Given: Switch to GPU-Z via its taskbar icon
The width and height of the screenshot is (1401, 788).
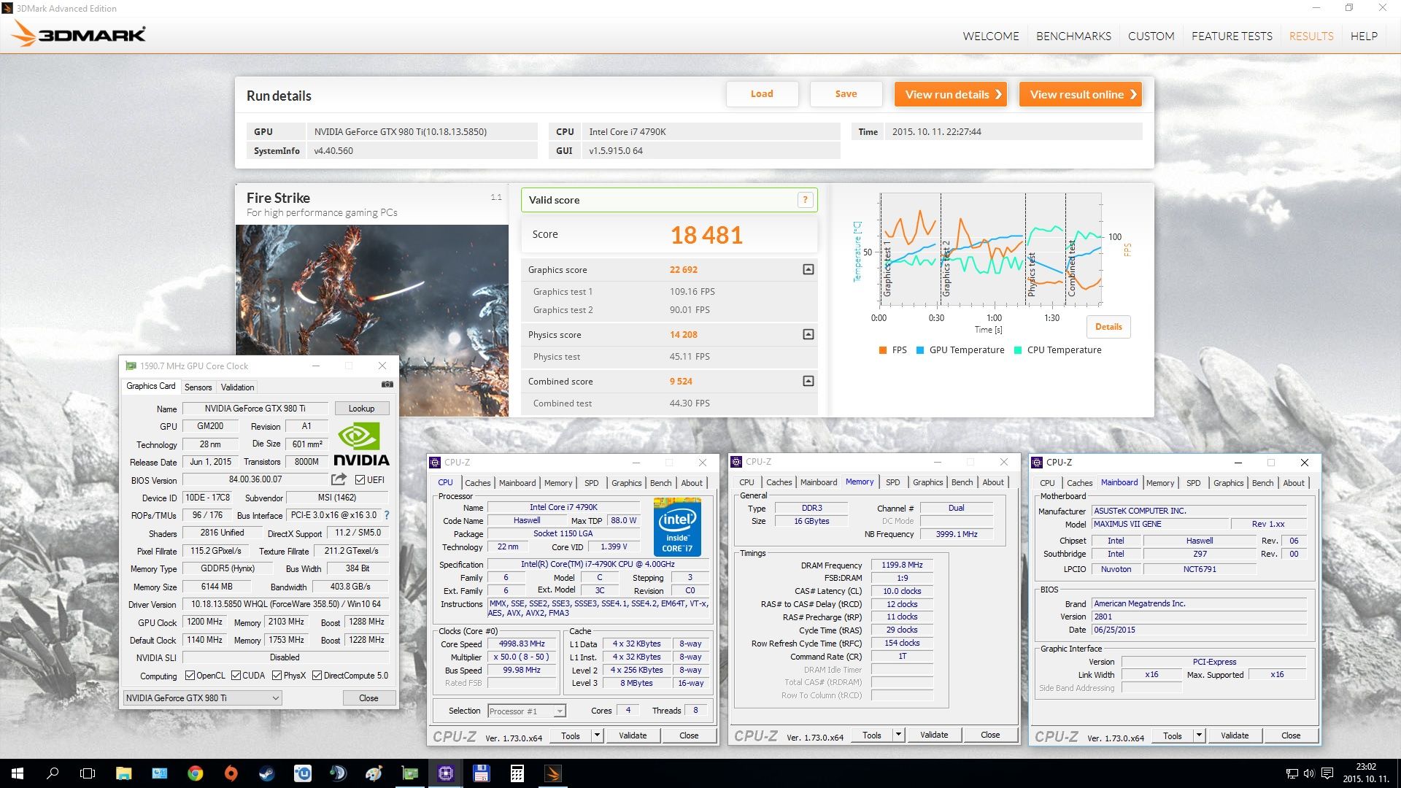Looking at the screenshot, I should click(x=409, y=773).
